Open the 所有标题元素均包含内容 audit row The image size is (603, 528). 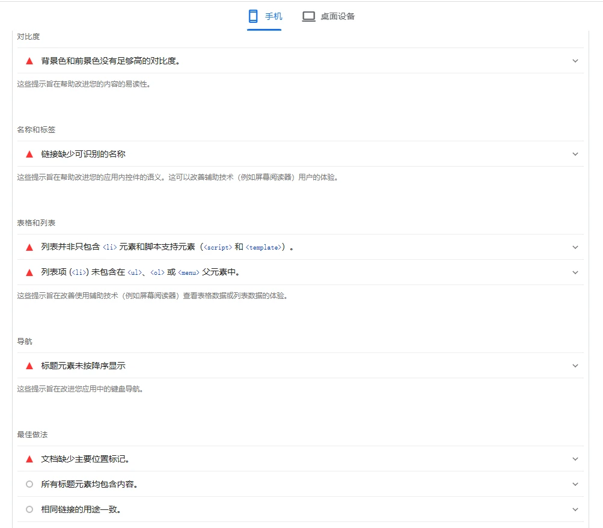click(90, 484)
